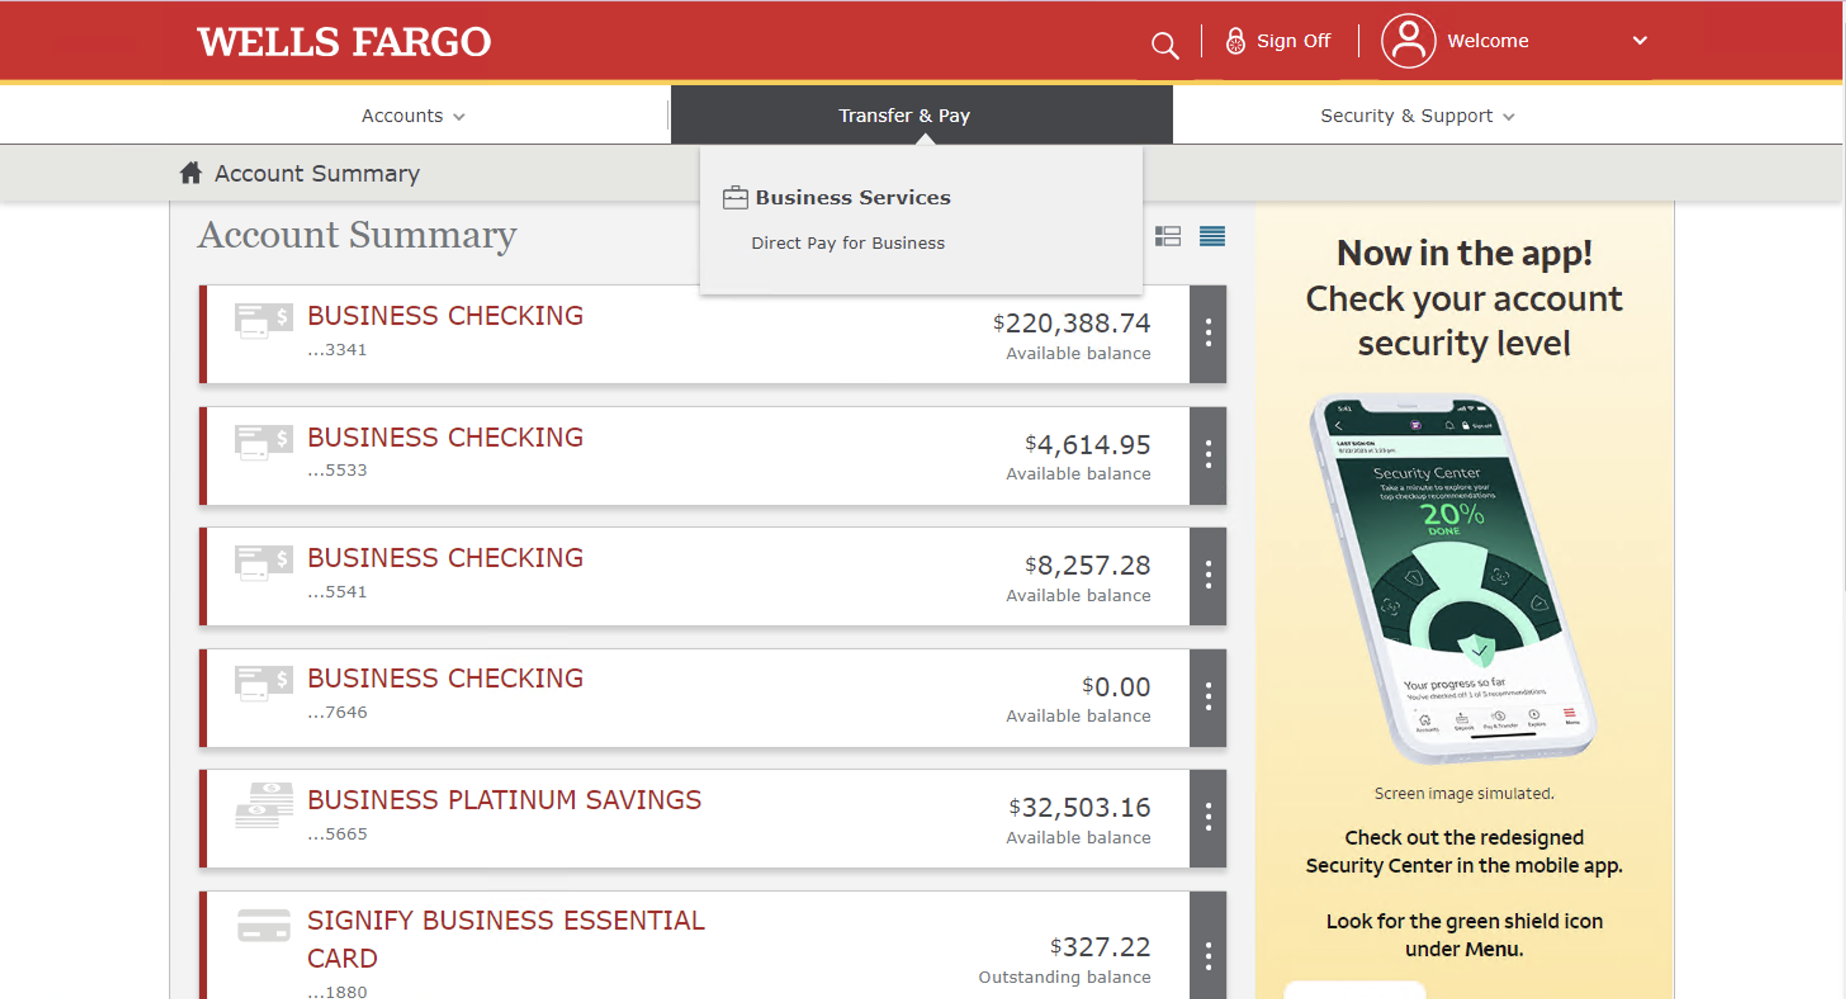Switch to detailed list view icon
Screen dimensions: 1846x999
(x=1167, y=236)
